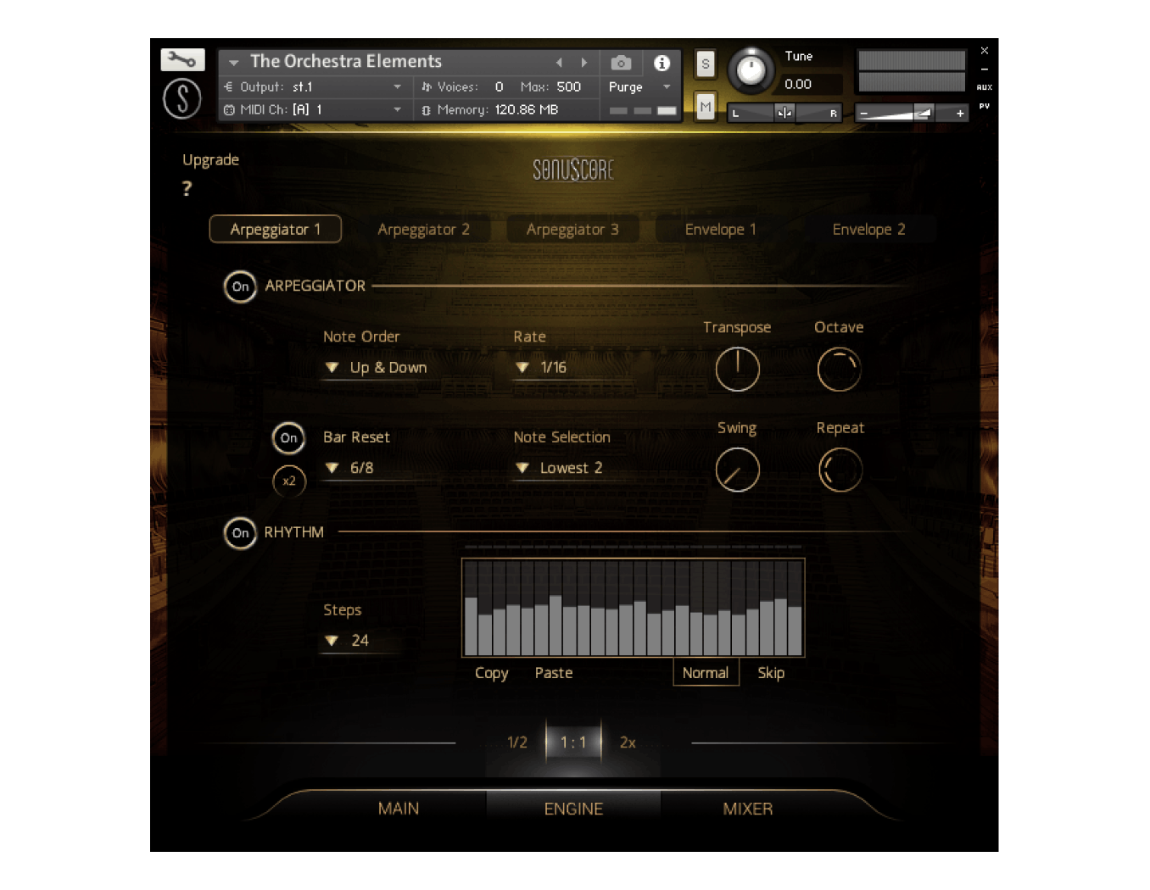Switch to the Envelope 2 tab

coord(868,229)
